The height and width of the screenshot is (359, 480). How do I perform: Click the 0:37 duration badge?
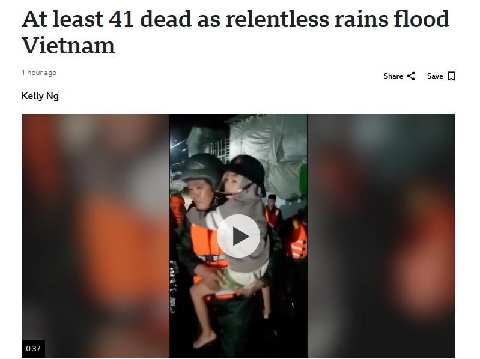[x=33, y=348]
